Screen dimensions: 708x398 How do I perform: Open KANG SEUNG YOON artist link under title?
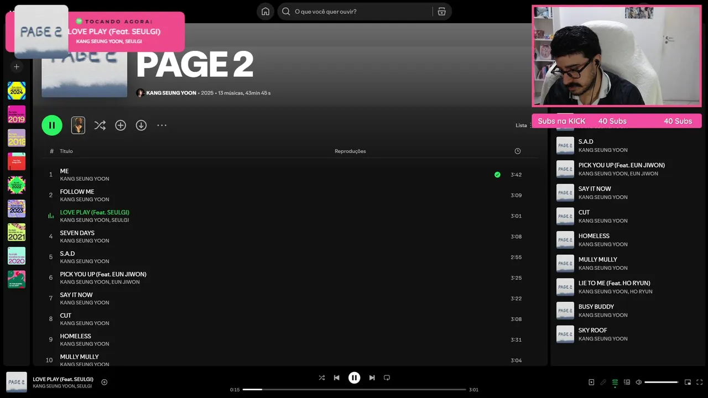(171, 93)
